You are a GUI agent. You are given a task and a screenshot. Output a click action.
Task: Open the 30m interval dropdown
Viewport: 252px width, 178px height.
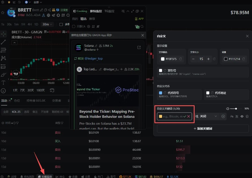47,24
